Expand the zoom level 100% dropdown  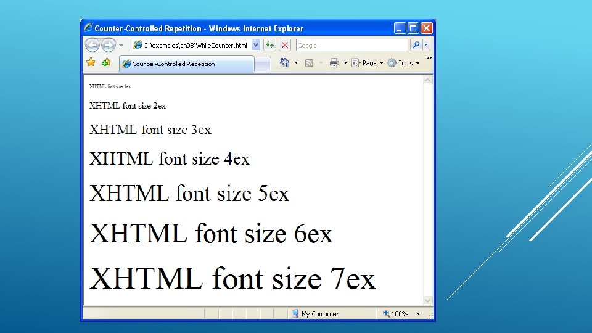[418, 313]
